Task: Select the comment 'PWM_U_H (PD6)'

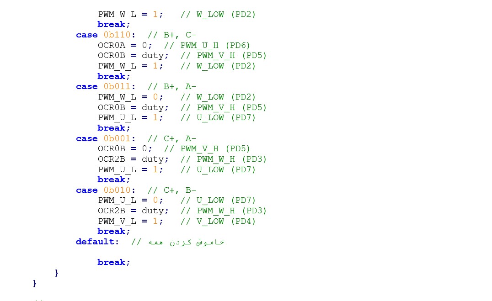Action: (x=215, y=46)
